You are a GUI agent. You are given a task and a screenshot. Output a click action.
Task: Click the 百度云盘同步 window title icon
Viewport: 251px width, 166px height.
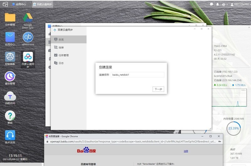(55, 30)
